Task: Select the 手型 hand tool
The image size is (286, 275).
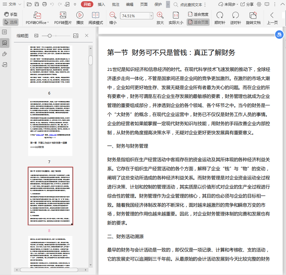Action: pyautogui.click(x=11, y=14)
